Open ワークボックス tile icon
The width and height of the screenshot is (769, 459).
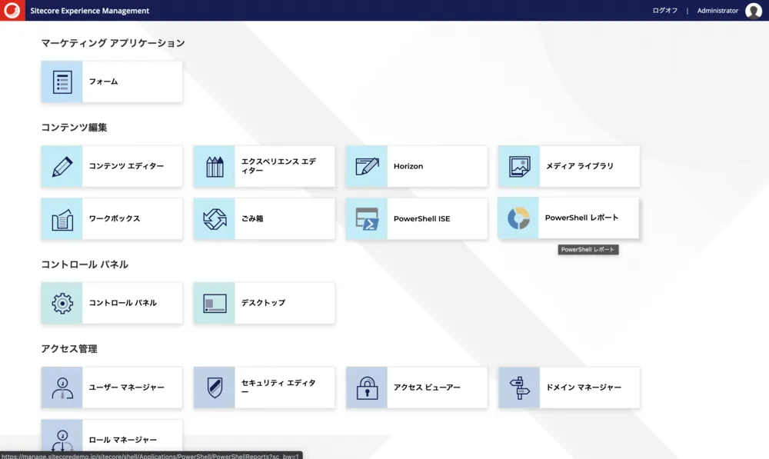[62, 218]
